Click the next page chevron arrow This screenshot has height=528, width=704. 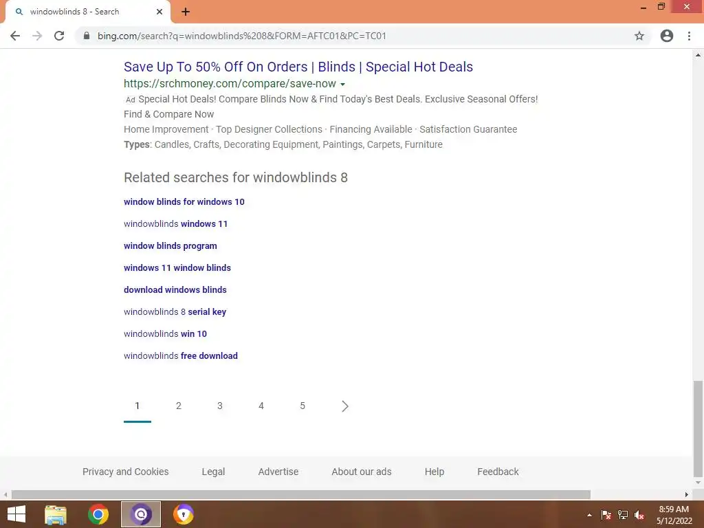[x=345, y=406]
